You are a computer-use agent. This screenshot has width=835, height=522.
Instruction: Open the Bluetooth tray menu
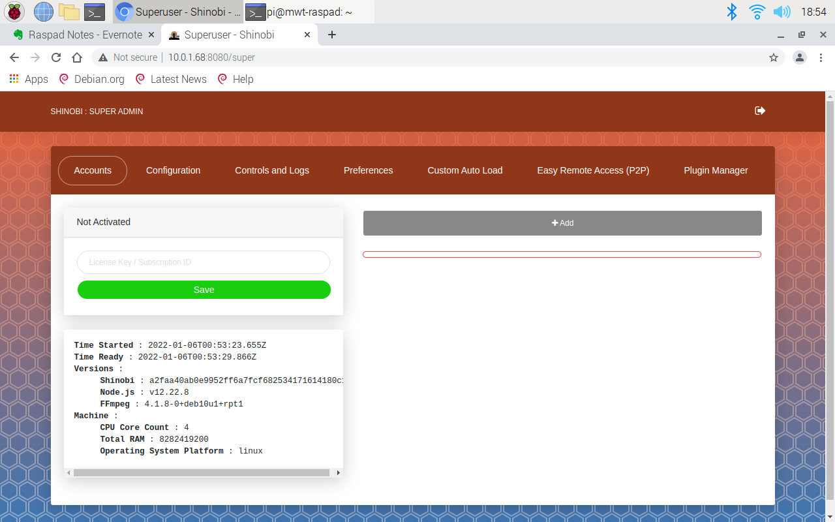click(x=732, y=12)
